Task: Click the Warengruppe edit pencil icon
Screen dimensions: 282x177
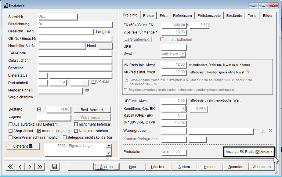Action: pyautogui.click(x=264, y=131)
